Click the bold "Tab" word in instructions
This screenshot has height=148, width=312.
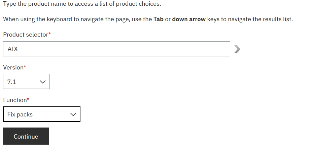coord(158,19)
